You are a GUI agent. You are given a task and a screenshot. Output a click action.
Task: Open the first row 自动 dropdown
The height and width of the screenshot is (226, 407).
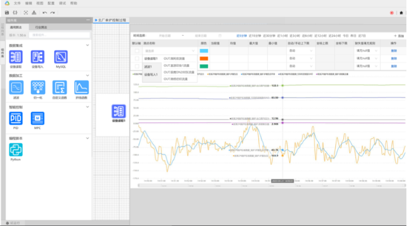pyautogui.click(x=301, y=51)
